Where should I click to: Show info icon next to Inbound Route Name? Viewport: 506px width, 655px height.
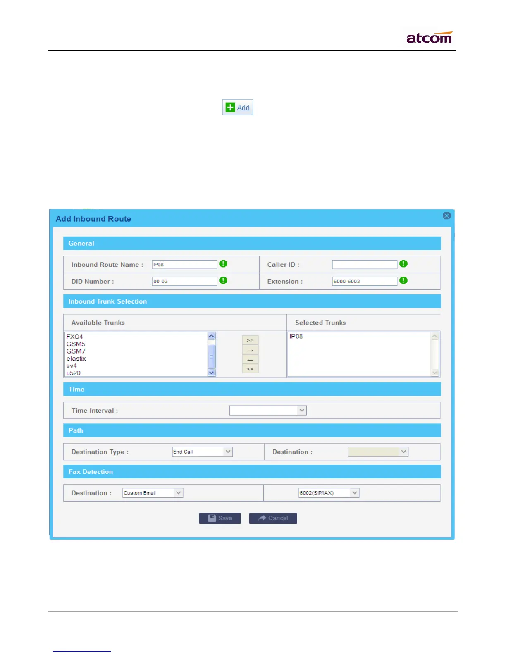223,264
